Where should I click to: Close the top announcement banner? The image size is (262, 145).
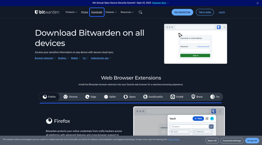(x=257, y=3)
